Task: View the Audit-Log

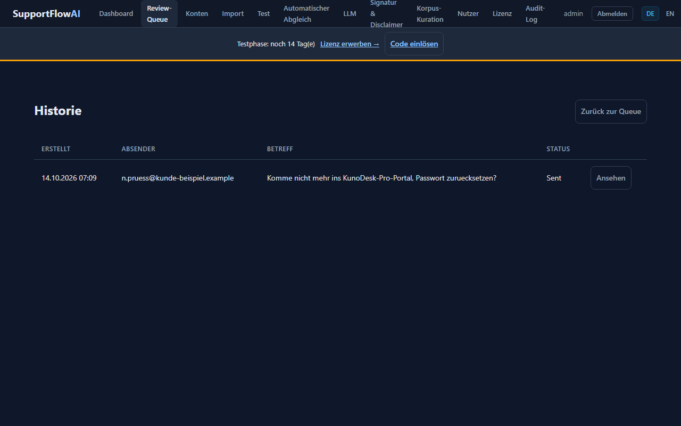Action: (x=535, y=14)
